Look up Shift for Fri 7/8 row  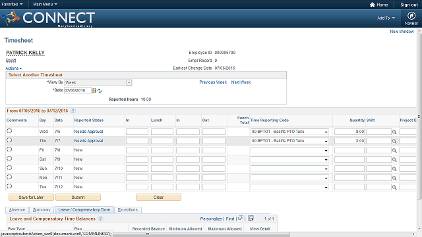point(394,151)
